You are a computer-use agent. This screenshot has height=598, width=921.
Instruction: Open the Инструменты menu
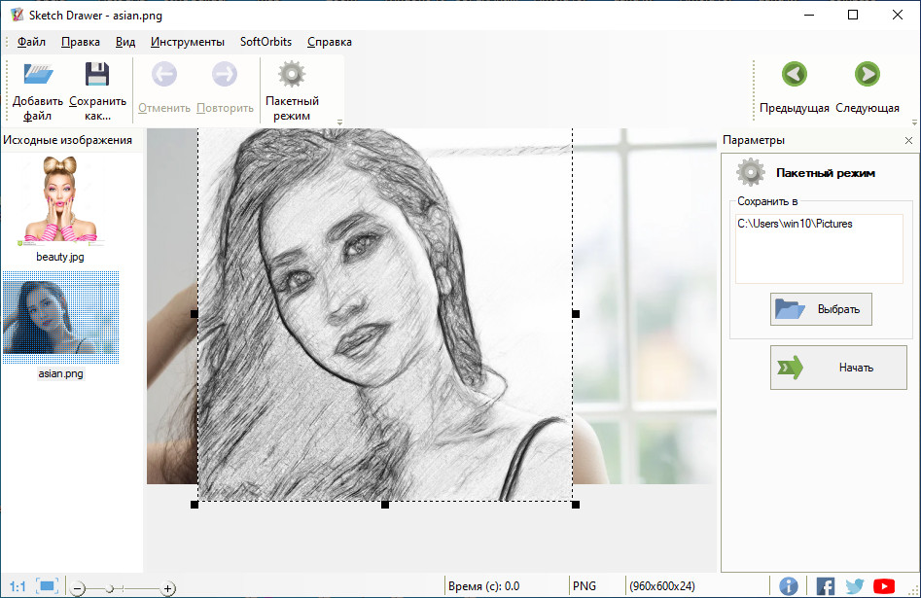click(x=188, y=42)
